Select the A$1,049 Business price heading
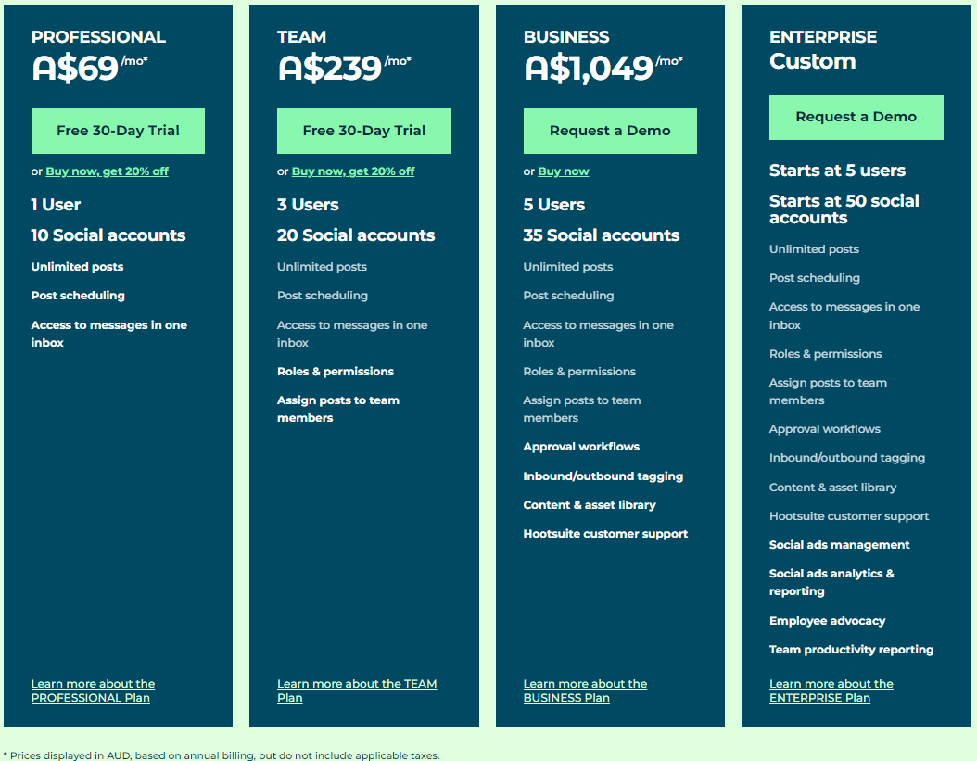The image size is (977, 761). coord(589,69)
